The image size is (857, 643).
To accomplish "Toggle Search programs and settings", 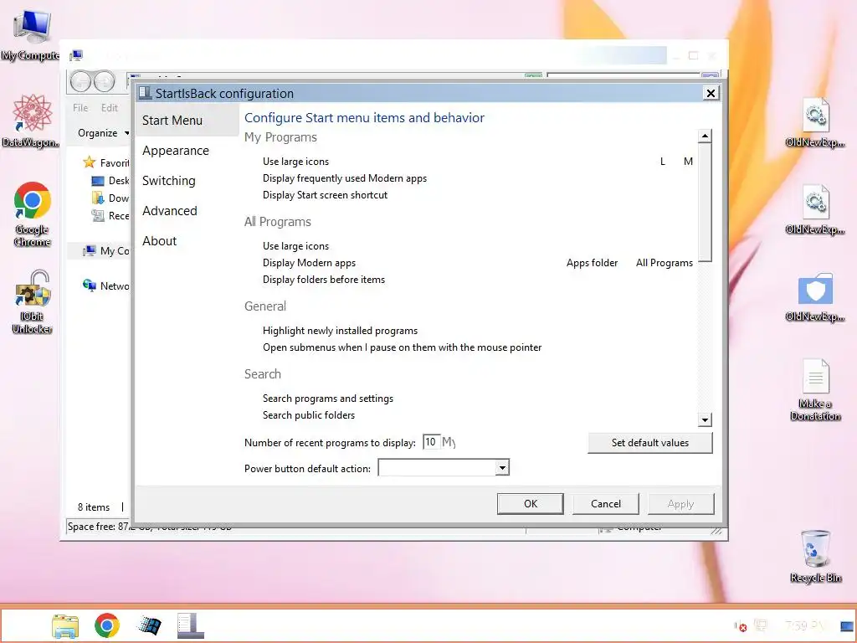I will [x=328, y=399].
